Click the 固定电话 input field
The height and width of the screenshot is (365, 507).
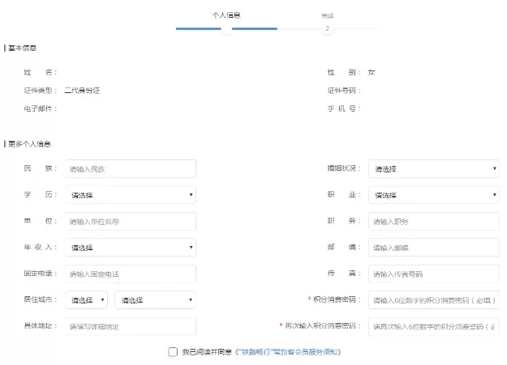pyautogui.click(x=131, y=274)
